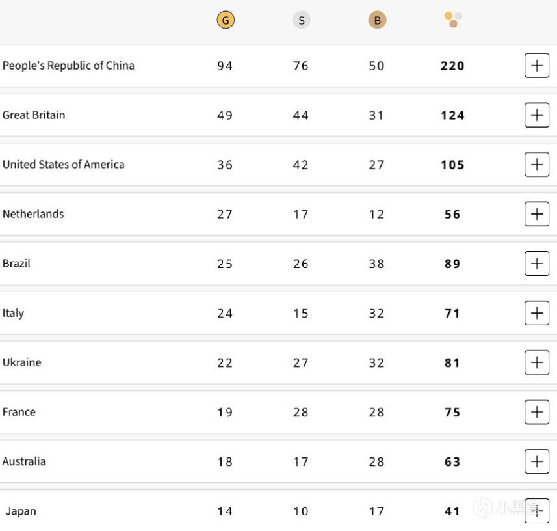Click the plus button for France
This screenshot has height=531, width=557.
(536, 412)
